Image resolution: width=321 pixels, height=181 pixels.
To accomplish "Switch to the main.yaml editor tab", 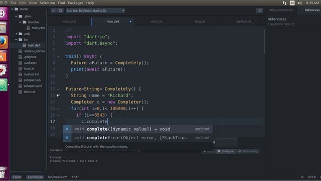I will [69, 22].
